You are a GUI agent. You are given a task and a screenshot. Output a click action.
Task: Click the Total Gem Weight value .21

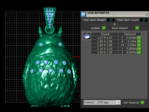pyautogui.click(x=111, y=20)
